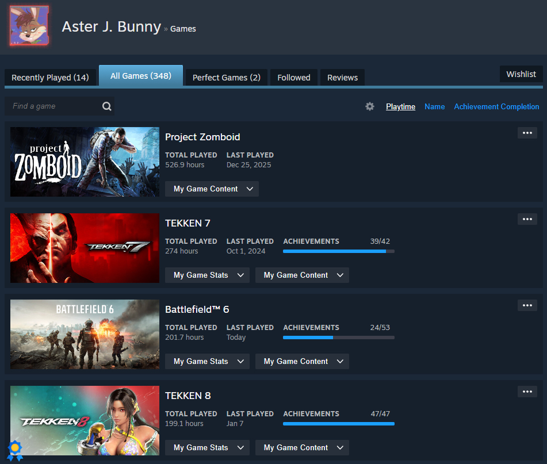This screenshot has height=464, width=547.
Task: Open TEKKEN 7 three-dot options menu
Action: pyautogui.click(x=527, y=219)
